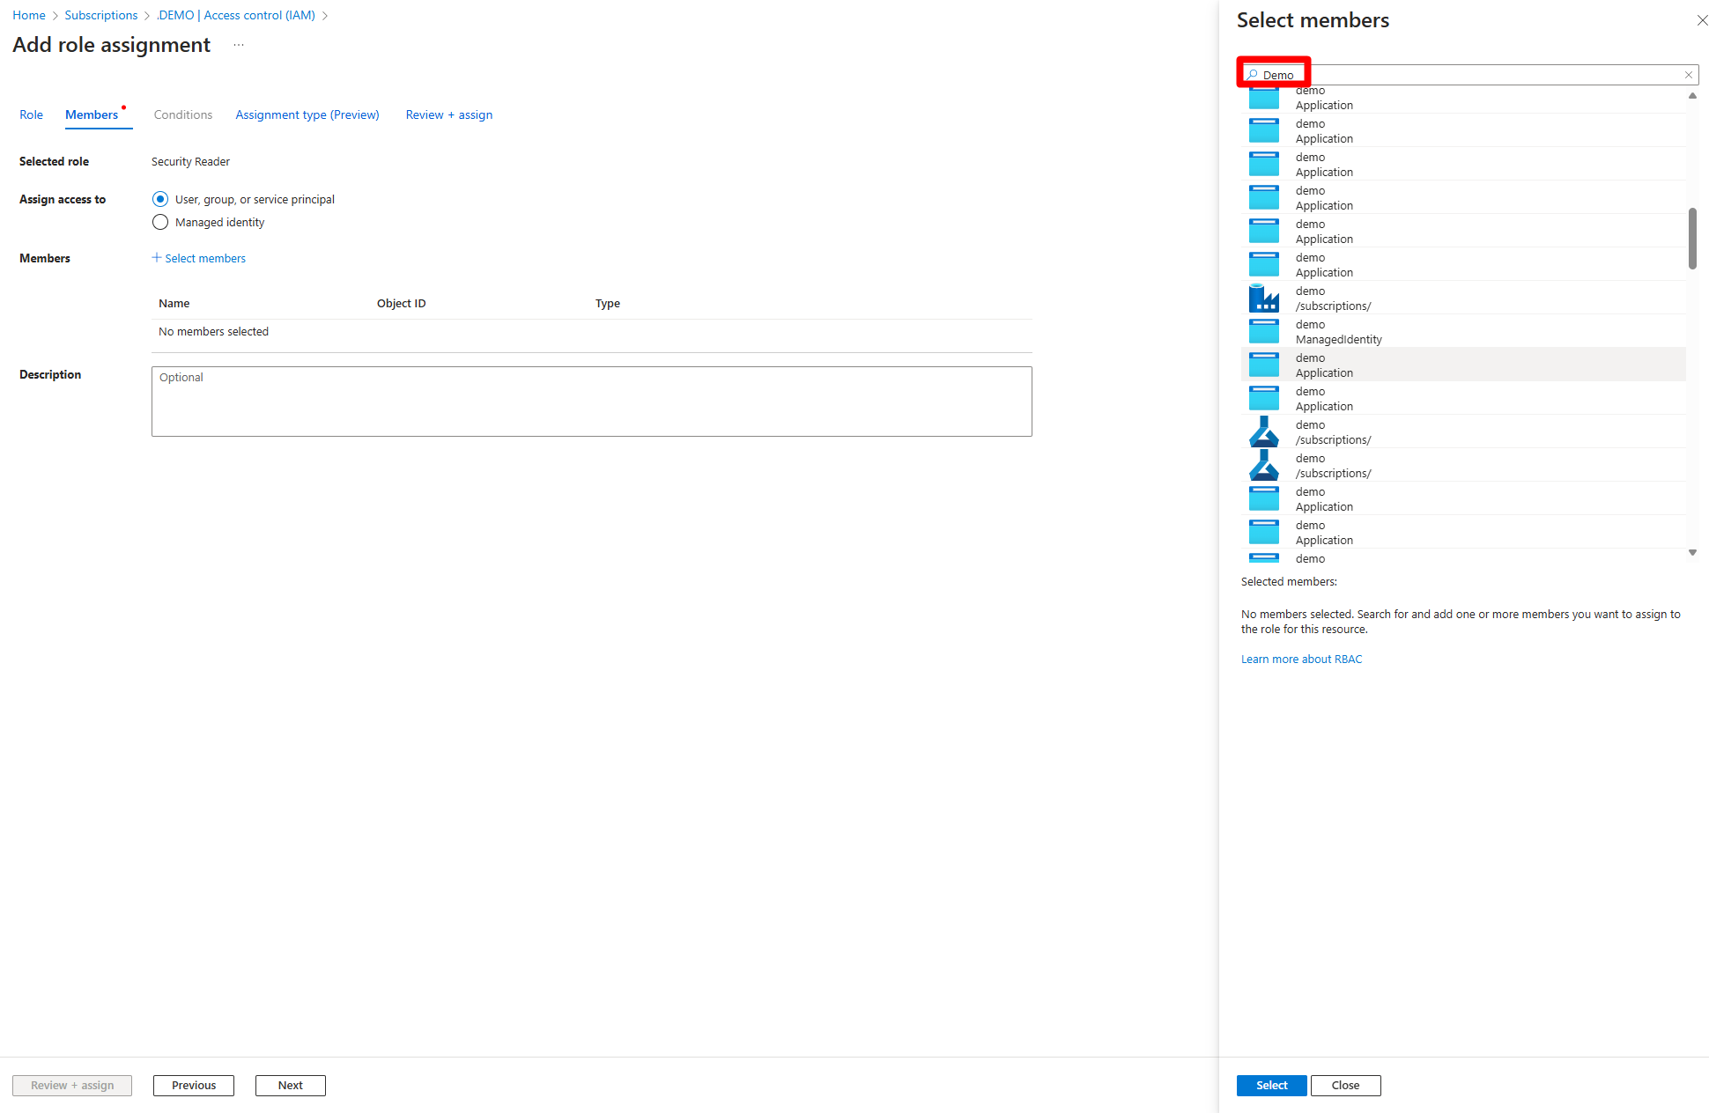Navigate to Home breadcrumb
The image size is (1709, 1113).
pos(29,15)
